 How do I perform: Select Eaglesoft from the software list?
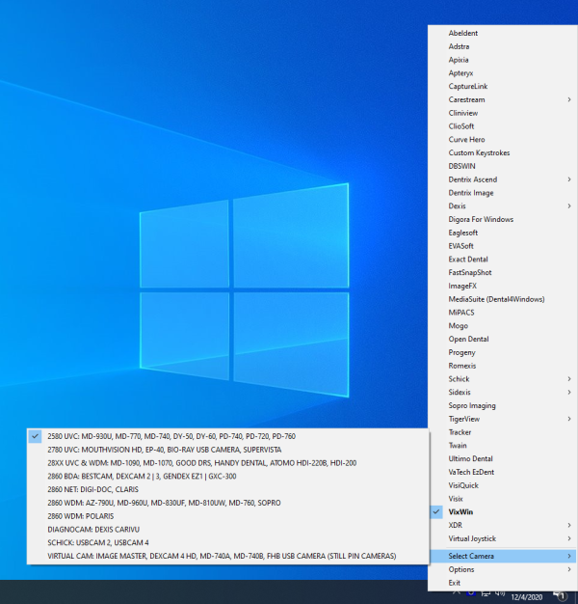[468, 233]
